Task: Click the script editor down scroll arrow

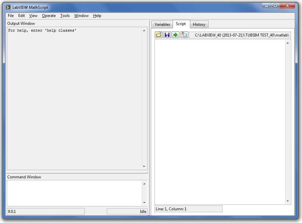Action: point(288,201)
